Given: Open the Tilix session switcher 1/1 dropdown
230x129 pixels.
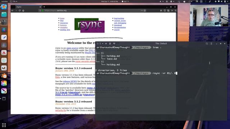Looking at the screenshot, I should [x=100, y=44].
